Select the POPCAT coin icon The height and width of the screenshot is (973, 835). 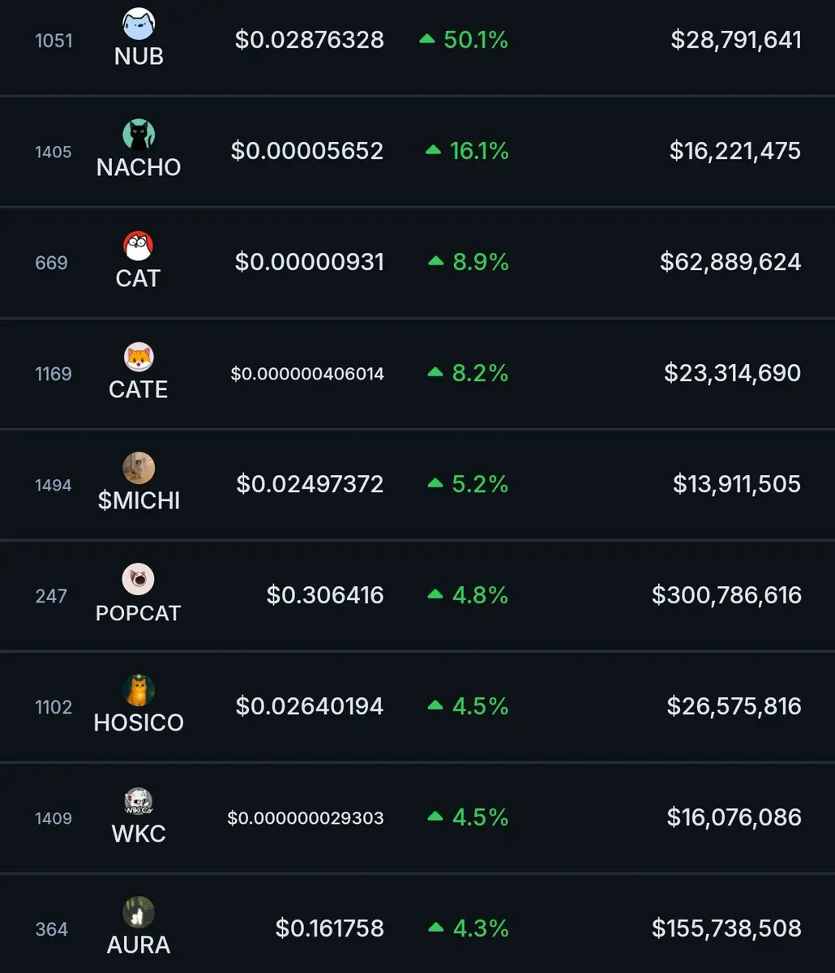(x=139, y=580)
